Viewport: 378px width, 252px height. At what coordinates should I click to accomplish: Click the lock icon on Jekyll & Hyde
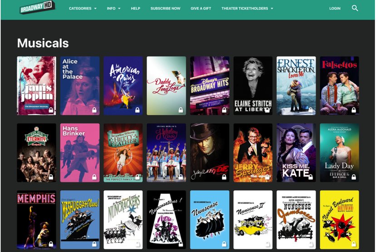point(224,177)
